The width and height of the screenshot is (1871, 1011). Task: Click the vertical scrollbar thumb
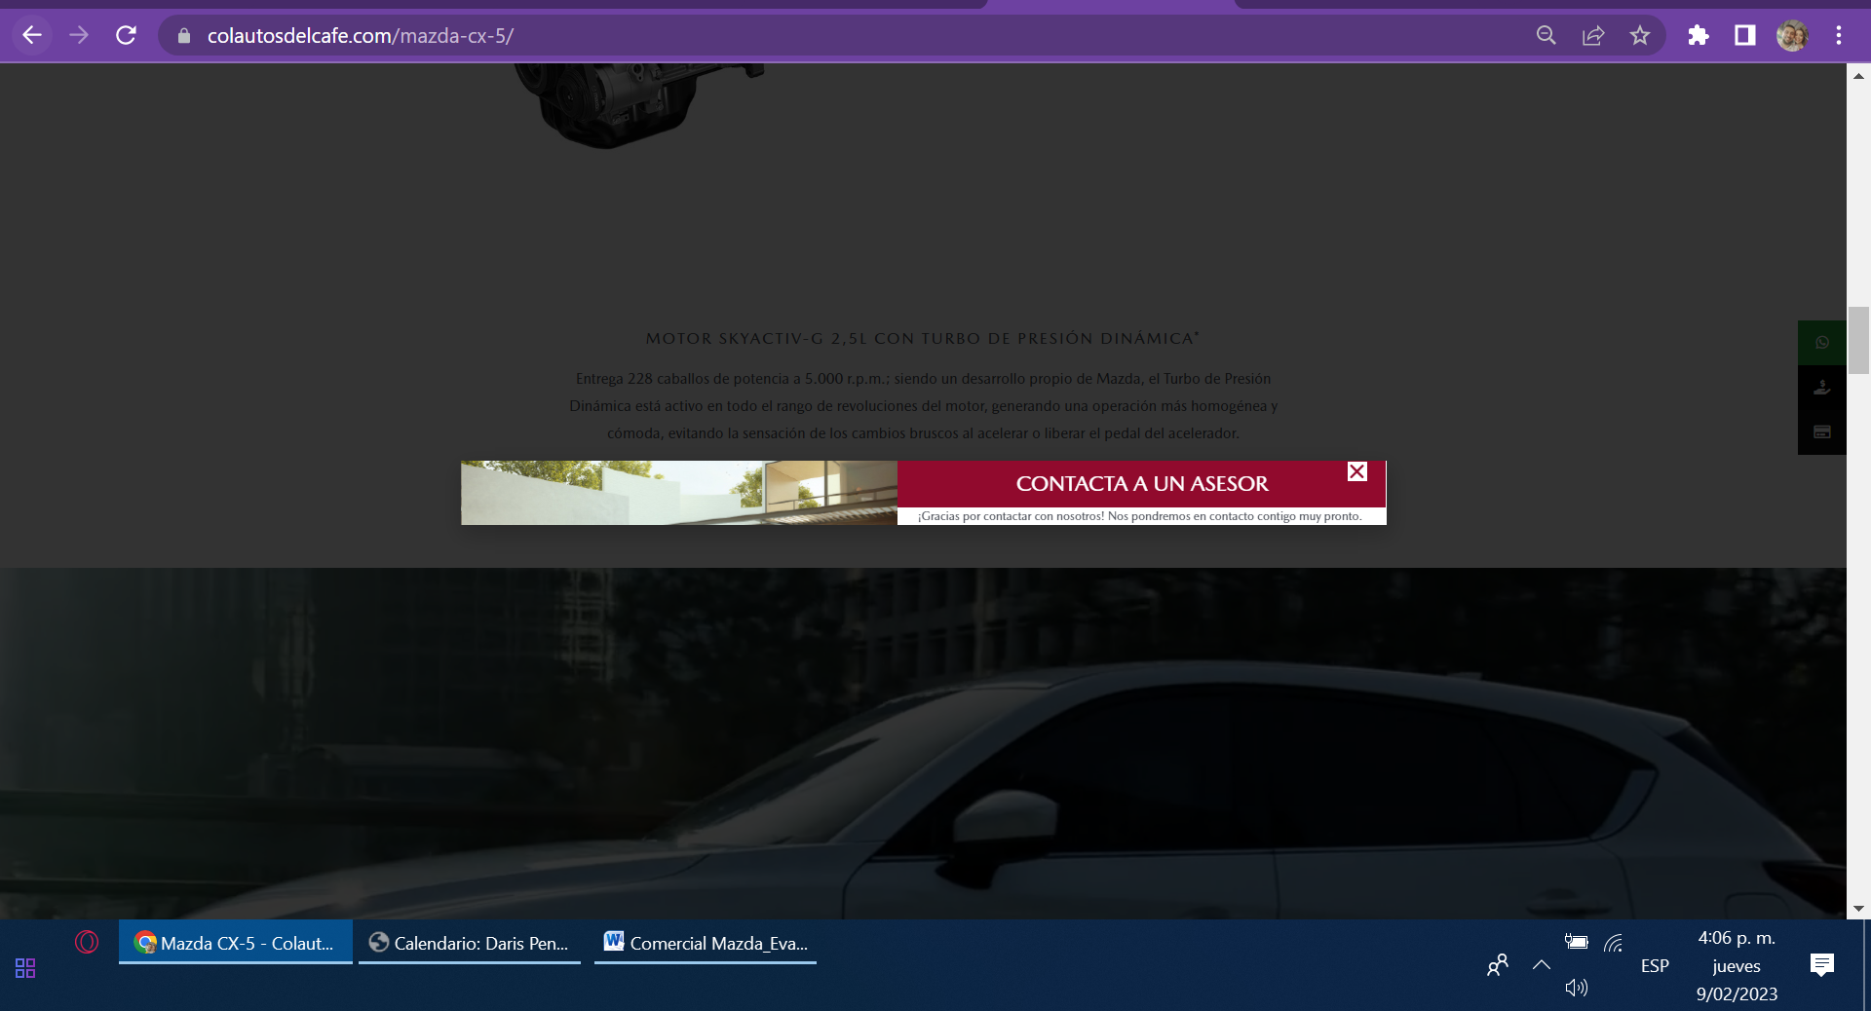1858,340
